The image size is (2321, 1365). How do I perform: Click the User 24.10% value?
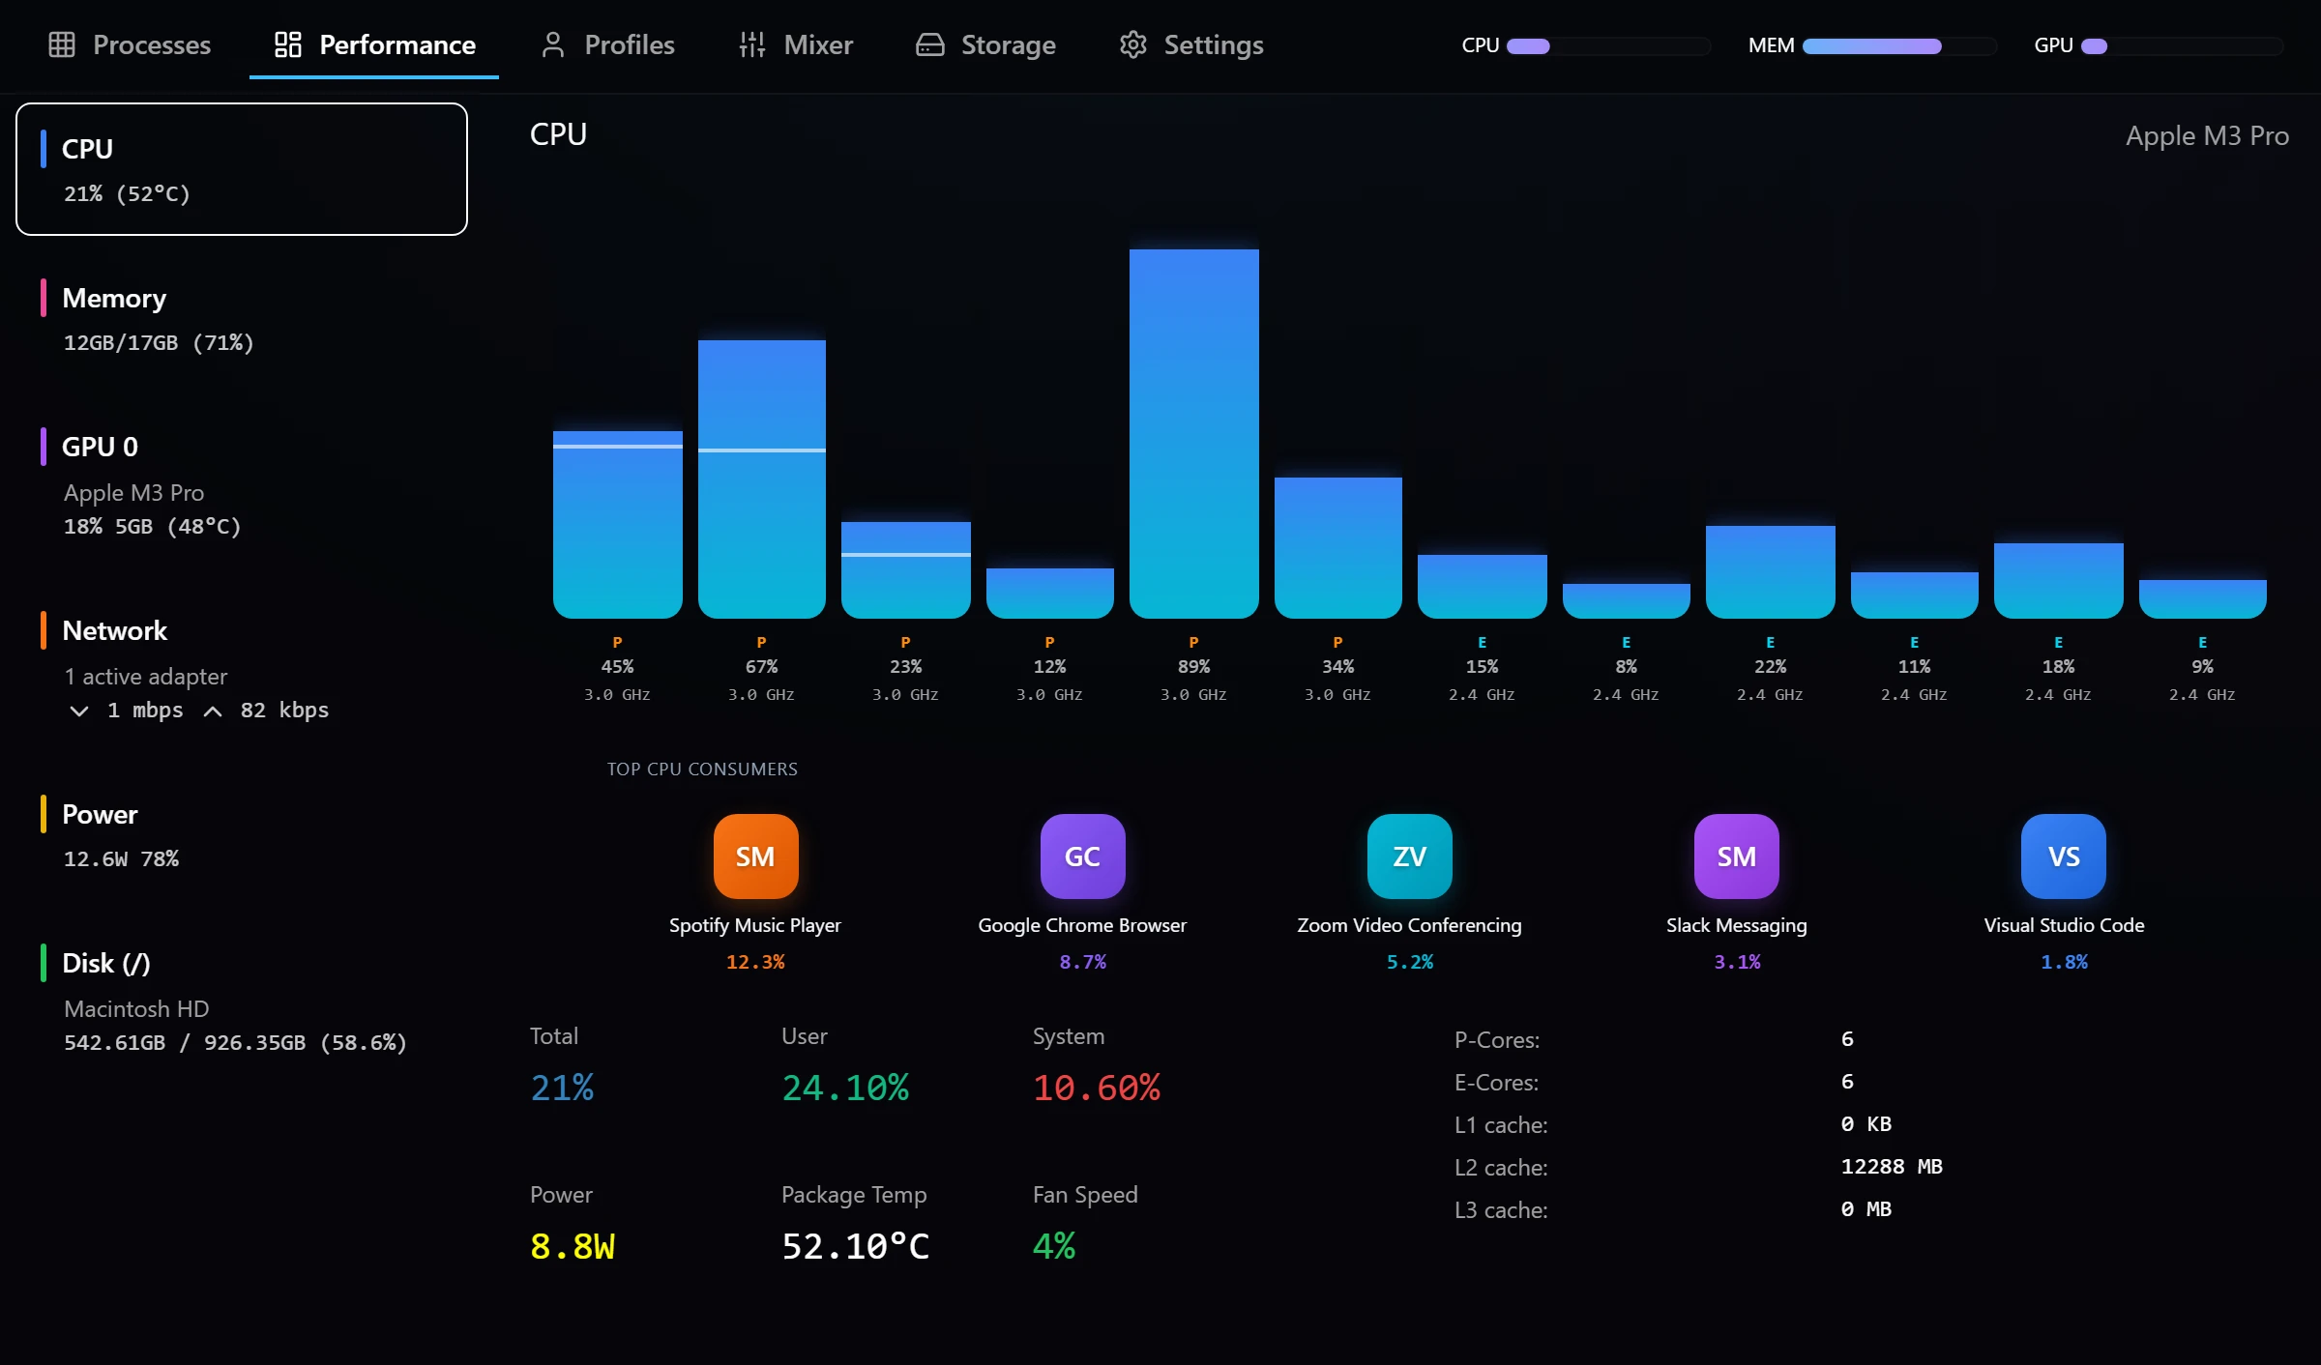click(x=845, y=1089)
